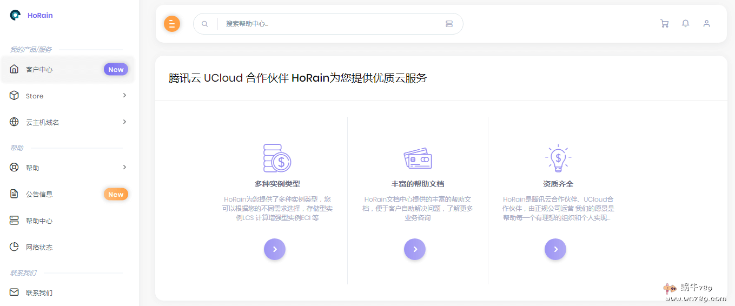The width and height of the screenshot is (735, 306).
Task: Click the credit card help docs icon
Action: (418, 158)
